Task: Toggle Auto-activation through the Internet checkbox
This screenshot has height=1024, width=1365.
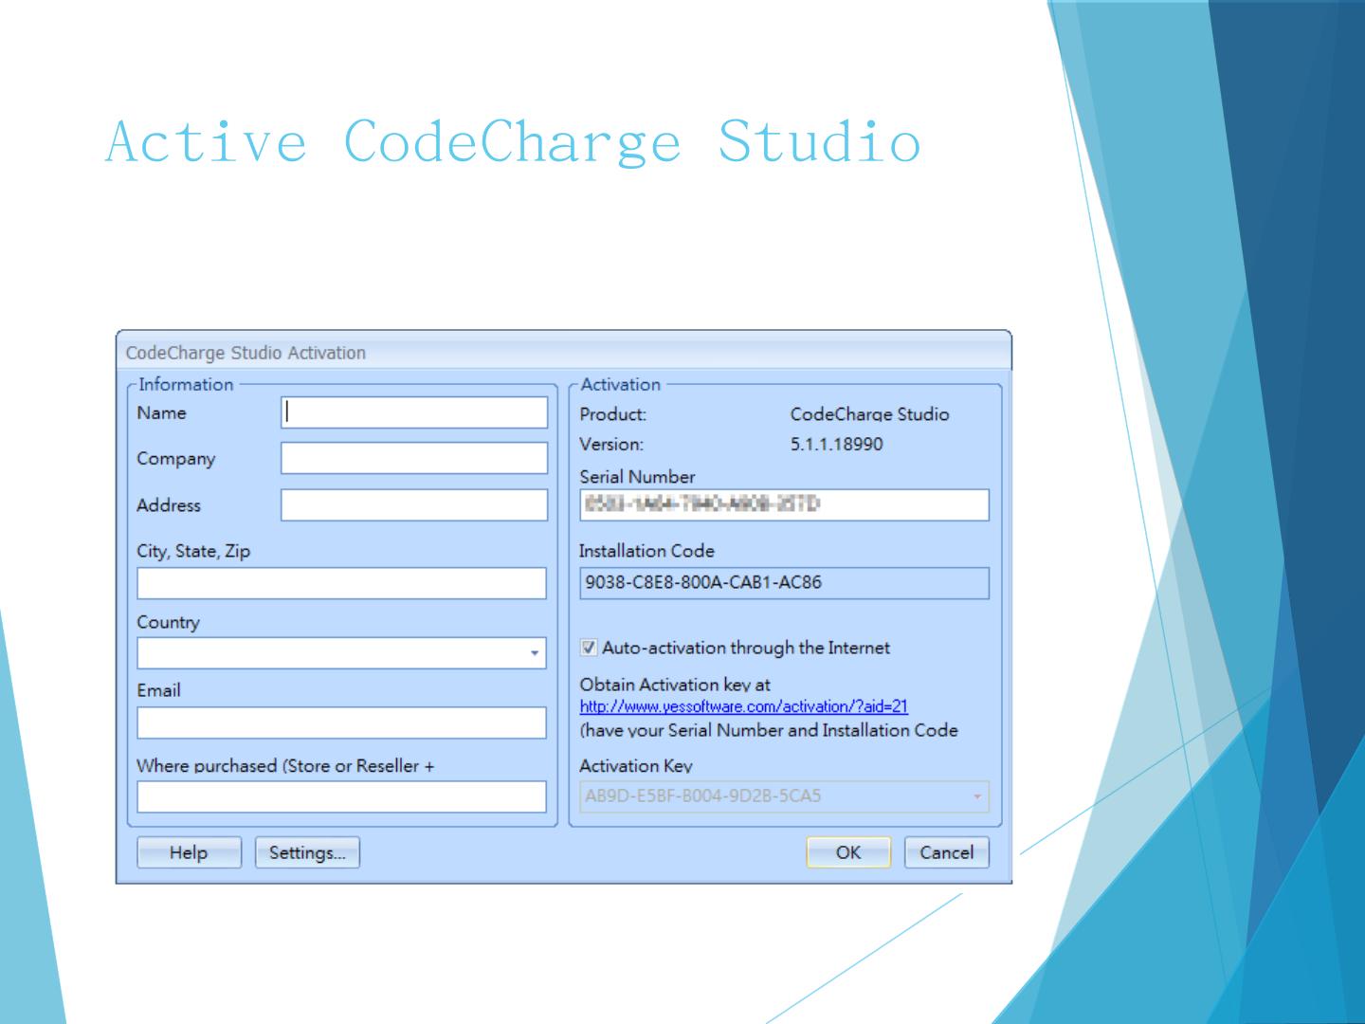Action: coord(589,648)
